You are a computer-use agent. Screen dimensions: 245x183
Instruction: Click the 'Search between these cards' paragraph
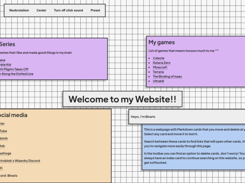tap(194, 144)
